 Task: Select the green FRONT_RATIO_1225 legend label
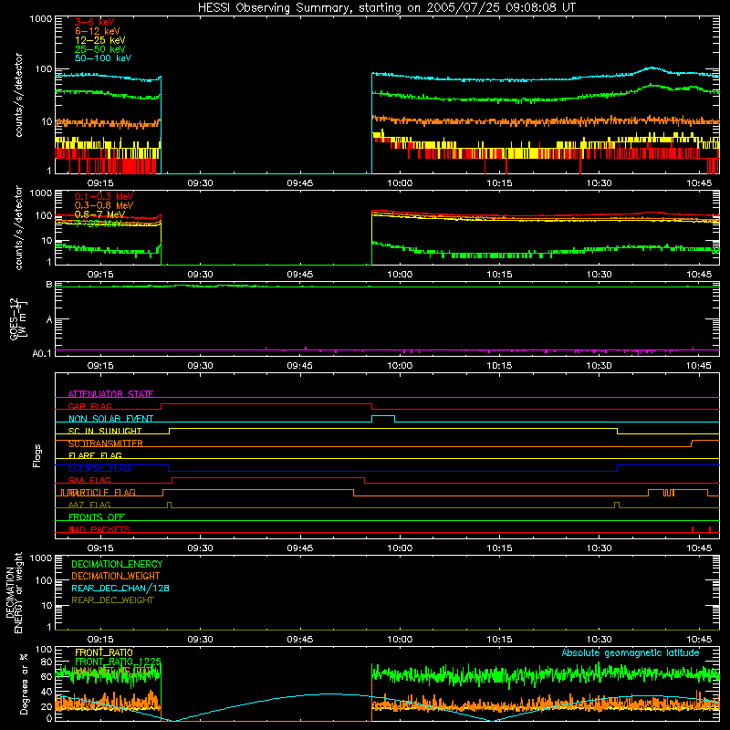click(118, 662)
